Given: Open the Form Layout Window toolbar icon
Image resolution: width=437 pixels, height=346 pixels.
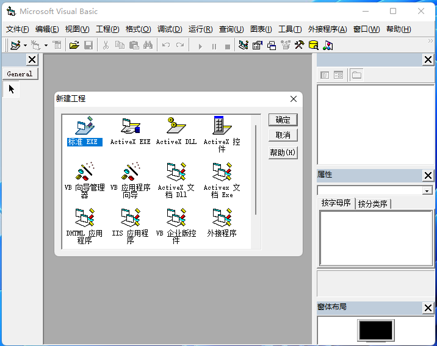Looking at the screenshot, I should [272, 45].
